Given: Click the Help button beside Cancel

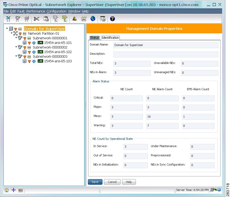Looking at the screenshot, I should click(x=129, y=182).
